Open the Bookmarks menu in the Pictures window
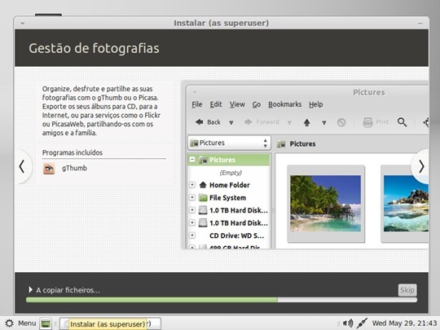This screenshot has width=440, height=330. click(x=285, y=104)
